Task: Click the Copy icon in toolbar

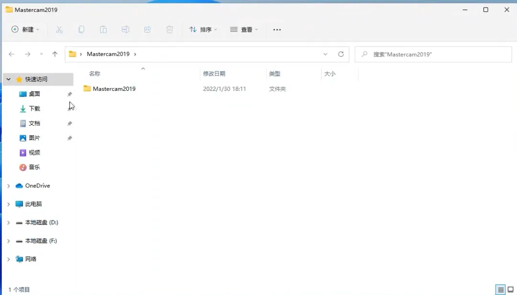Action: coord(81,30)
